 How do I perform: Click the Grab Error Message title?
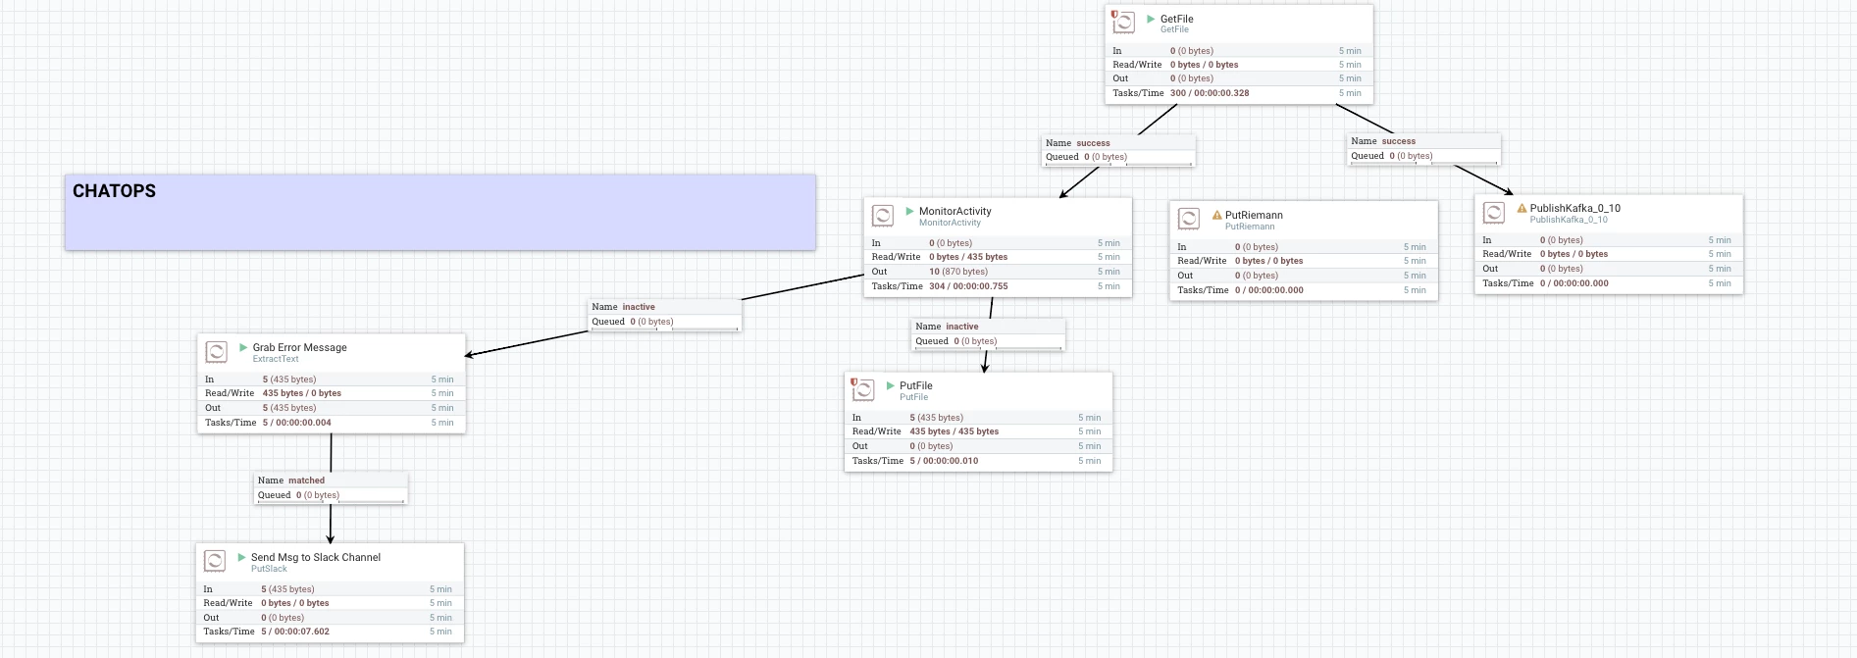[x=299, y=347]
